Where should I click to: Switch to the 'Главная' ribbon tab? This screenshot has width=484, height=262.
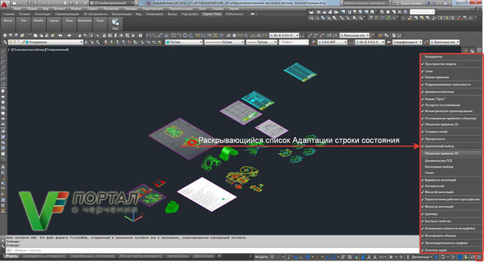(x=9, y=14)
